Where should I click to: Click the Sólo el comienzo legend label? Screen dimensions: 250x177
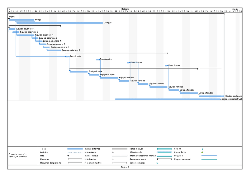pyautogui.click(x=137, y=163)
